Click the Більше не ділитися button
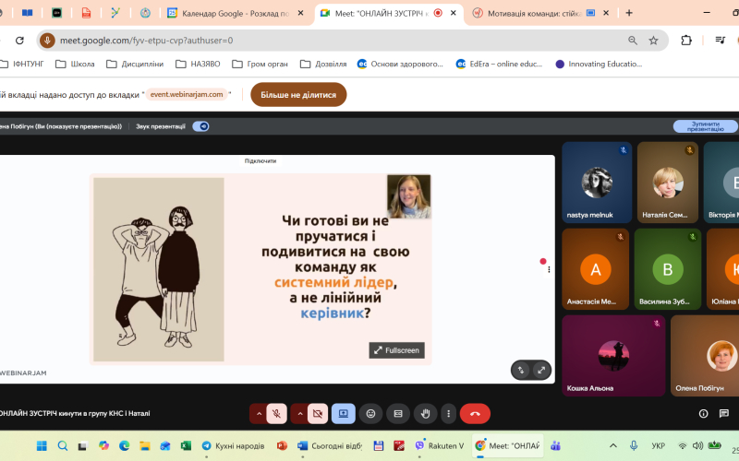The height and width of the screenshot is (461, 739). click(x=298, y=94)
